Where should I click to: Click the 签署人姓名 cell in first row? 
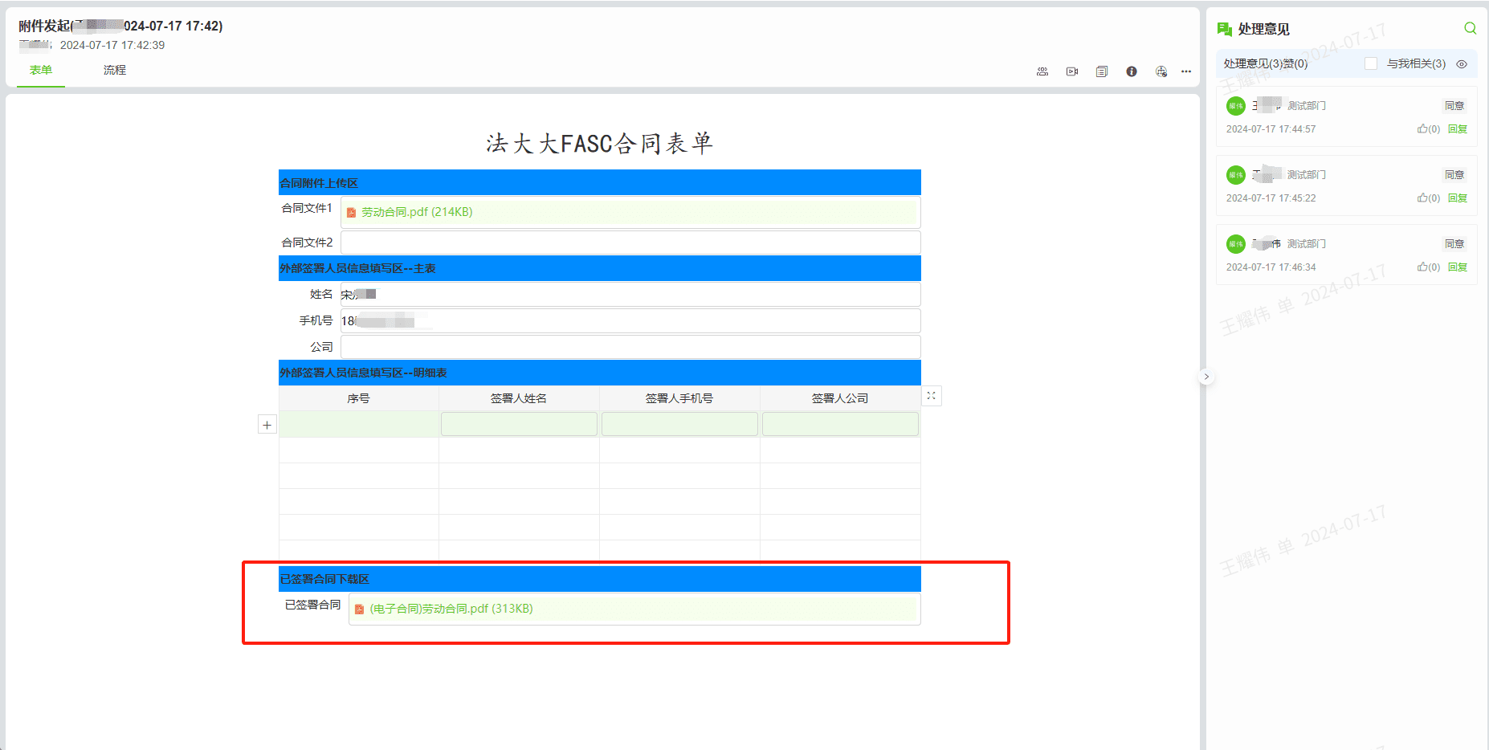(519, 424)
